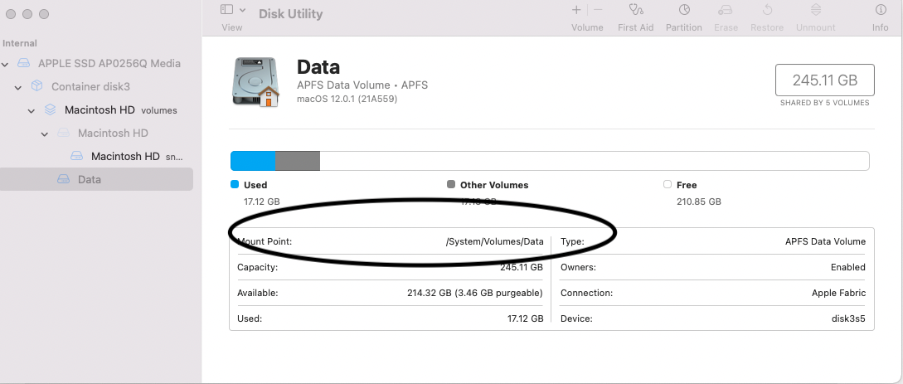The image size is (903, 384).
Task: Run First Aid stethoscope icon
Action: pyautogui.click(x=636, y=10)
